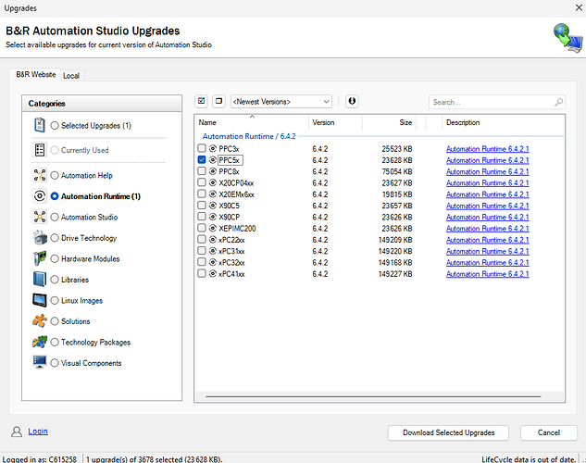Open the Login link
Screen dimensions: 586x463
(38, 432)
